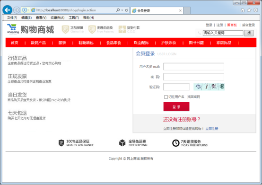Click the blue 立即注册 link
The height and width of the screenshot is (185, 262).
click(212, 129)
